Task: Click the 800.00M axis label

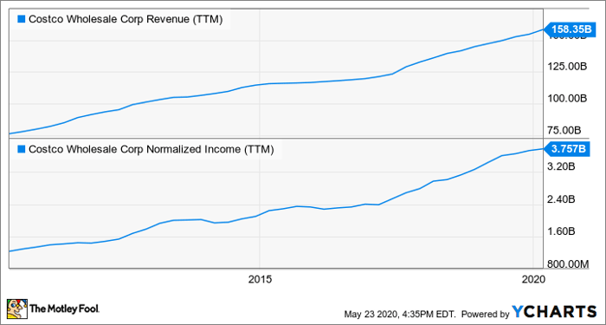Action: [568, 263]
